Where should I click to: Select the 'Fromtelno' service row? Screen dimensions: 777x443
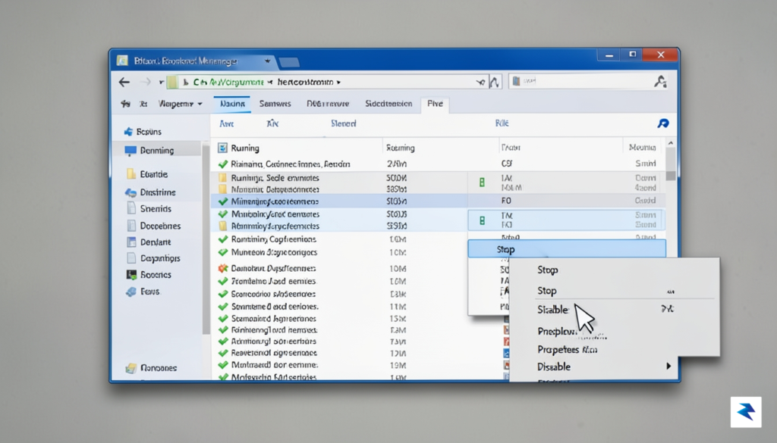point(340,282)
